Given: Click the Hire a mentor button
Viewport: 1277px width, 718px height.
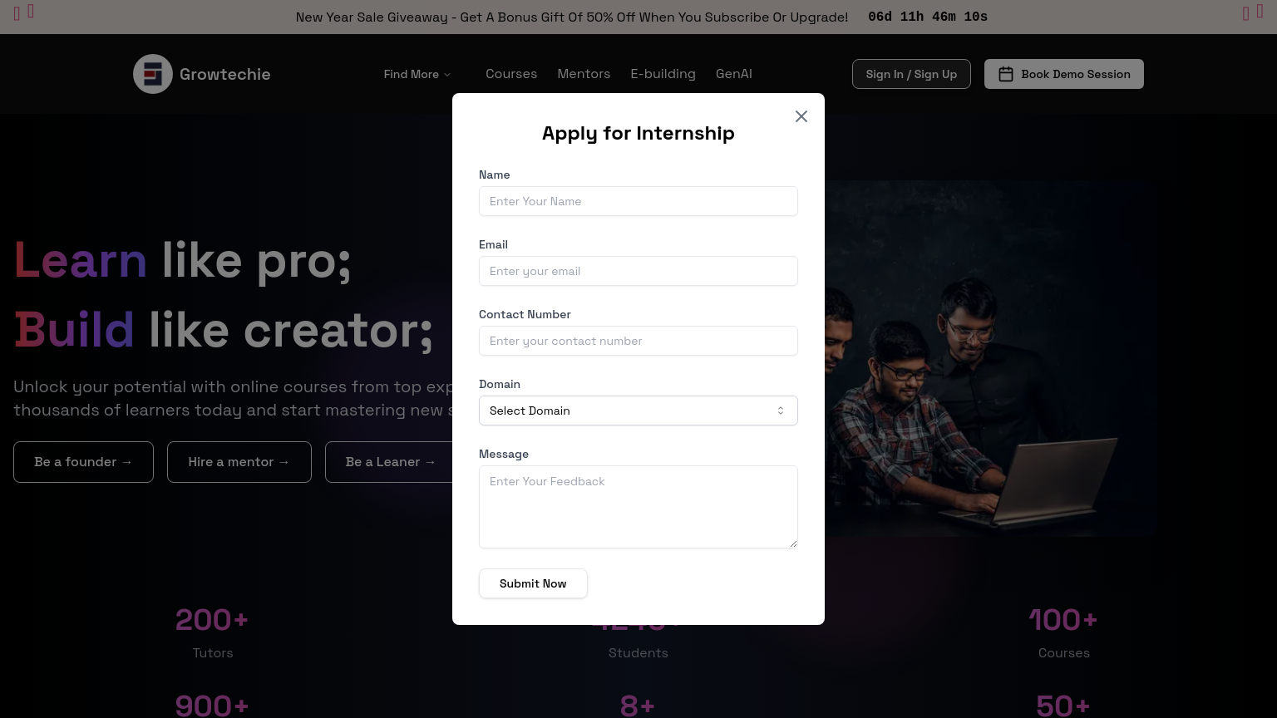Looking at the screenshot, I should click(x=239, y=462).
